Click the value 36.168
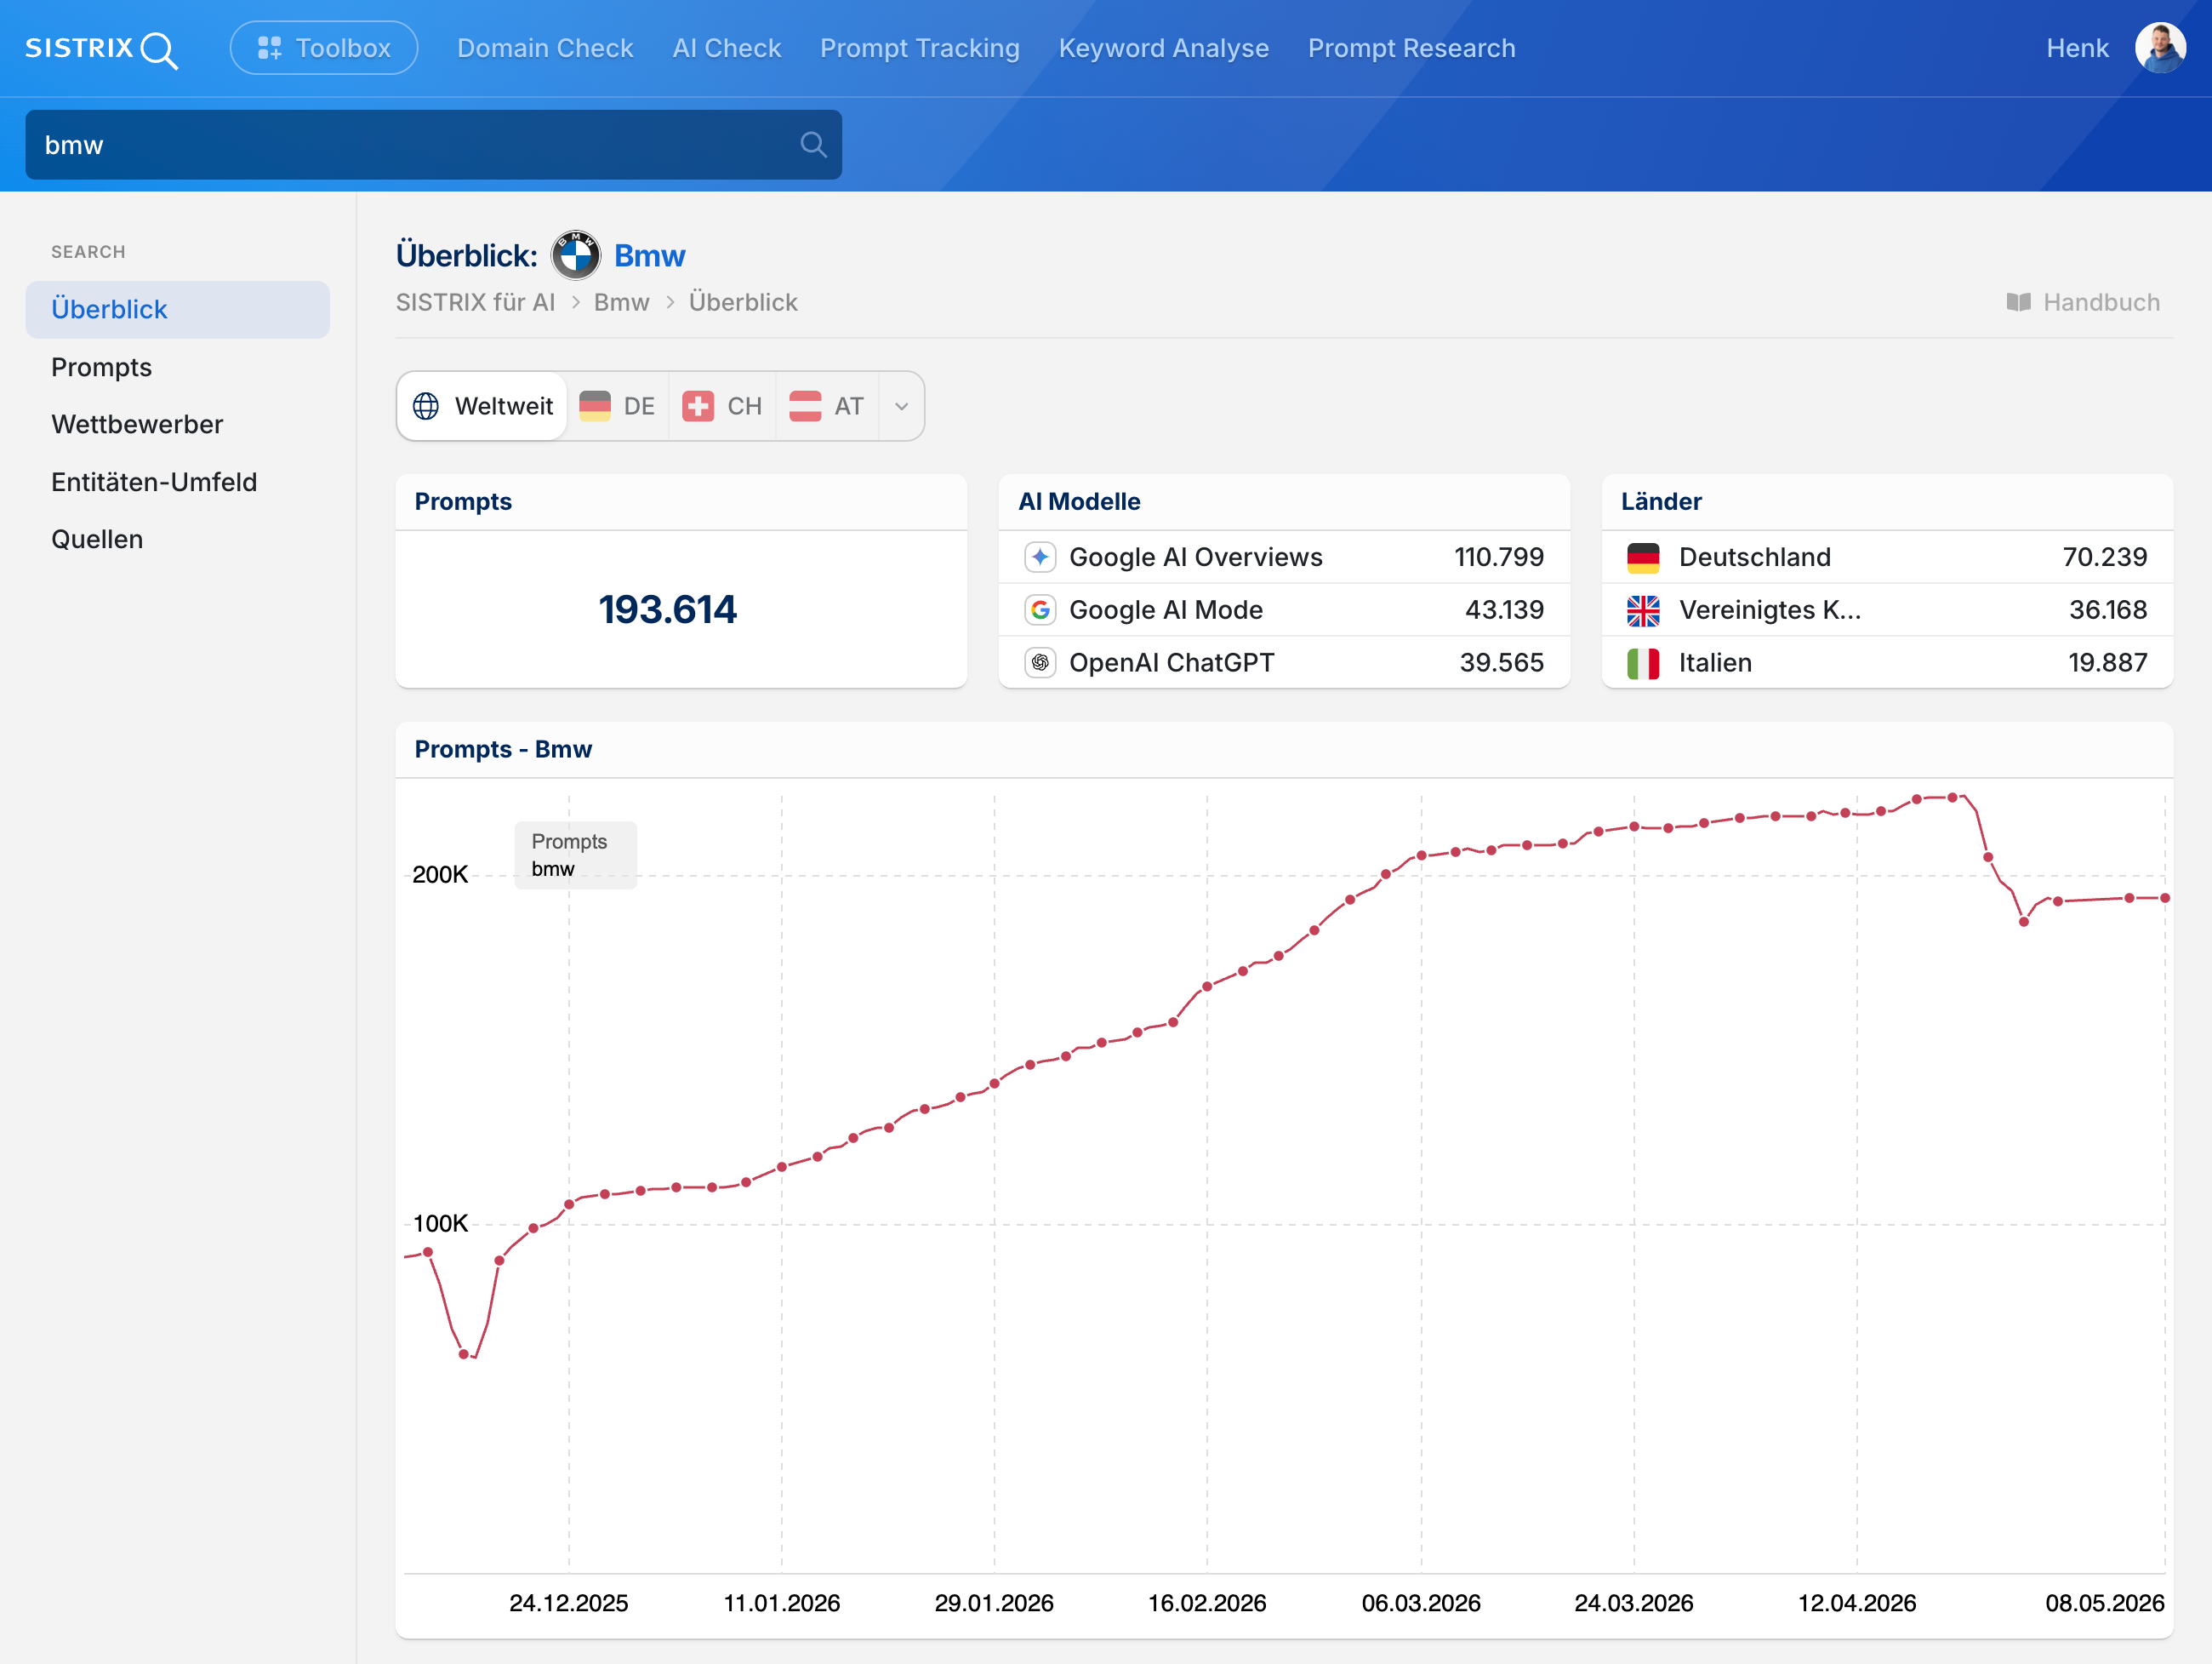Screen dimensions: 2212x1664 2107,609
